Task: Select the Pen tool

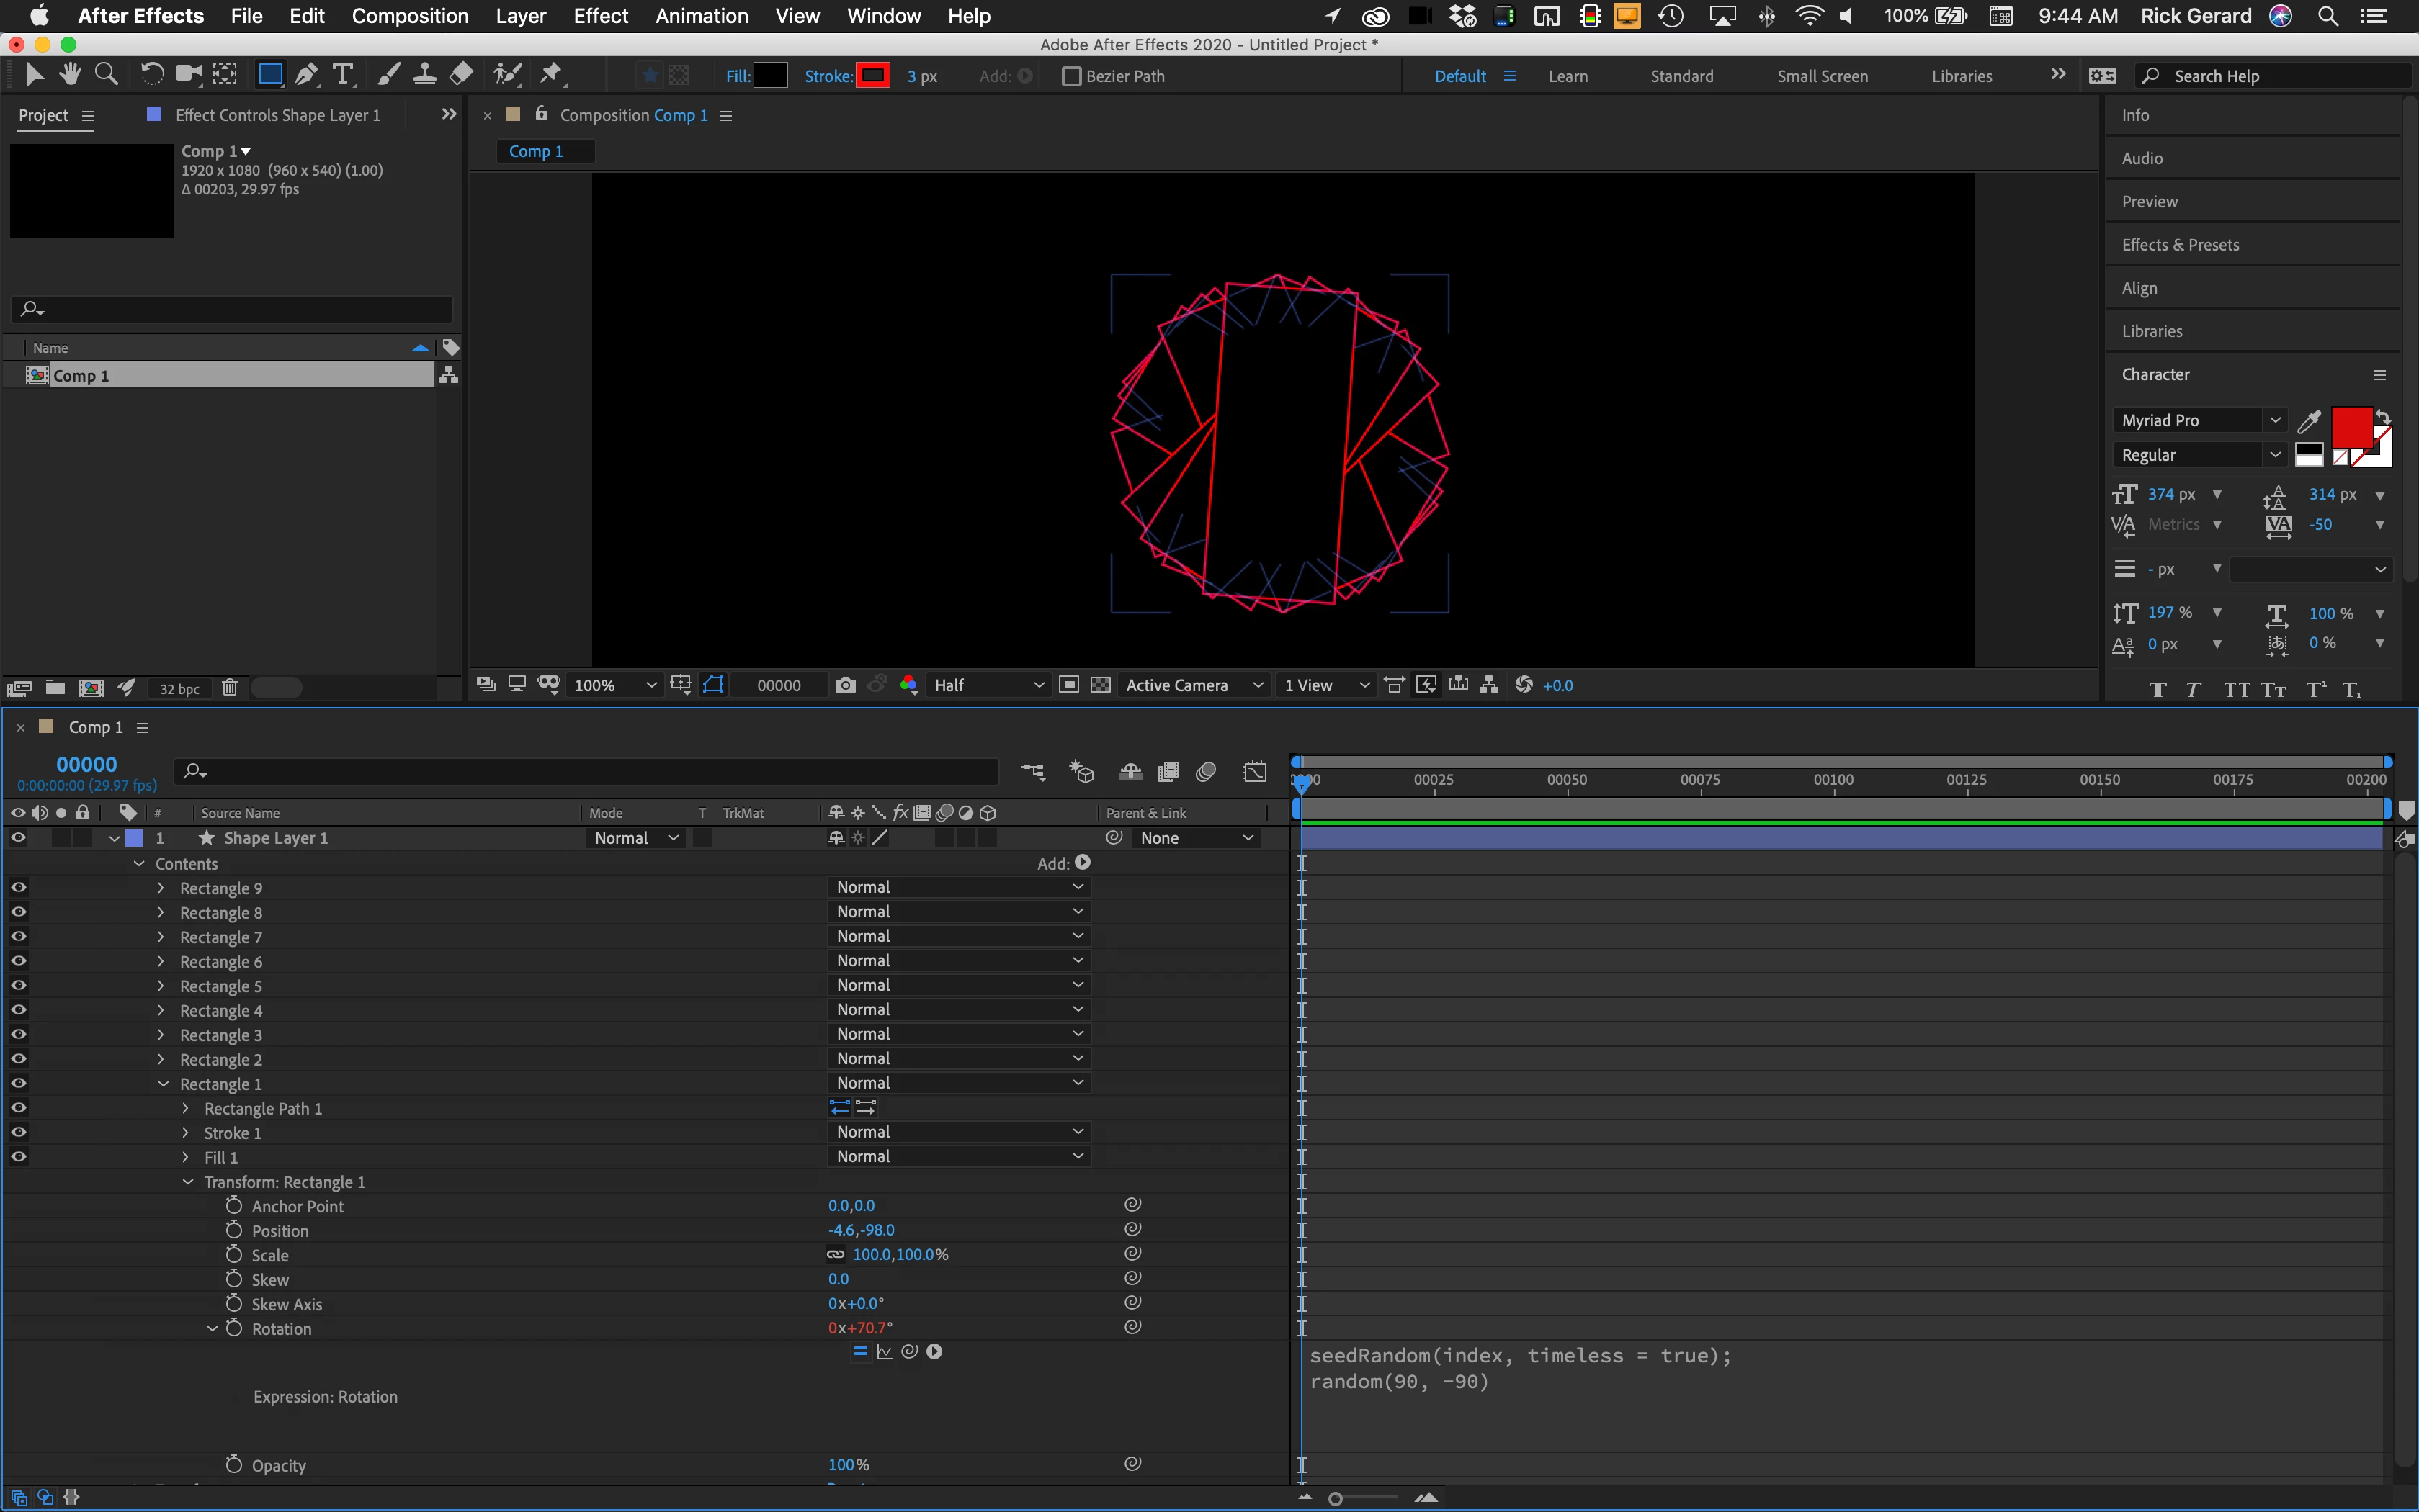Action: tap(307, 75)
